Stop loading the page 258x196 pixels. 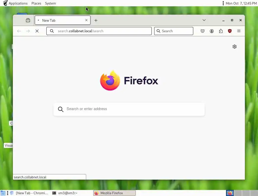tap(37, 31)
